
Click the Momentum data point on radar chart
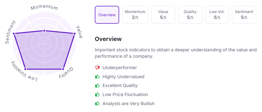44,31
